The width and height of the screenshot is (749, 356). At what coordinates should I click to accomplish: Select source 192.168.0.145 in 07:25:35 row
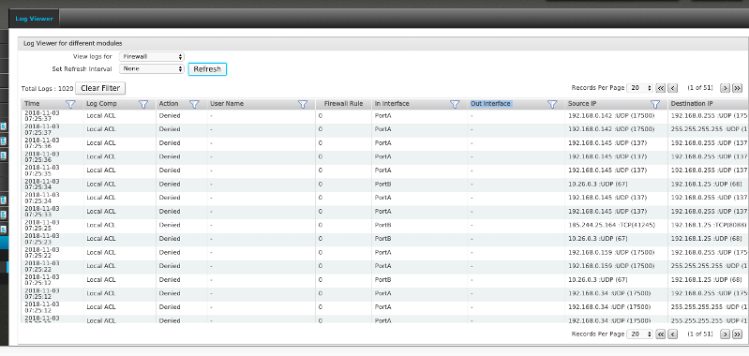click(607, 171)
